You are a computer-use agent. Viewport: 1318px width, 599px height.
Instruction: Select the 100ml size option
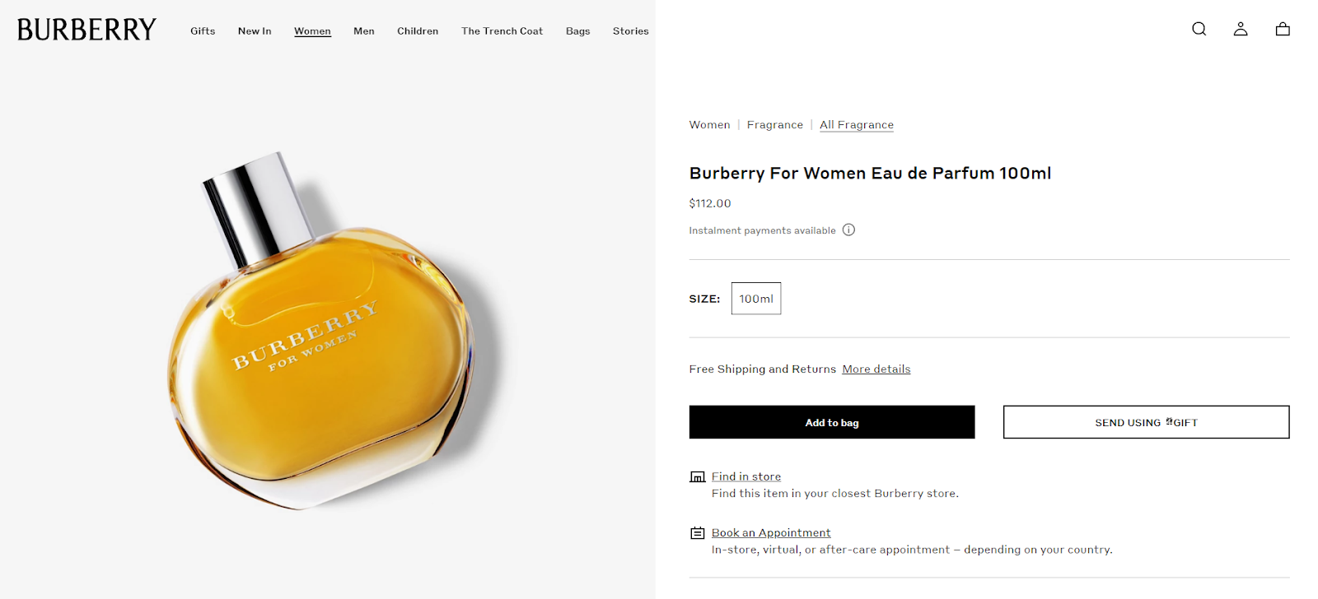(x=755, y=299)
